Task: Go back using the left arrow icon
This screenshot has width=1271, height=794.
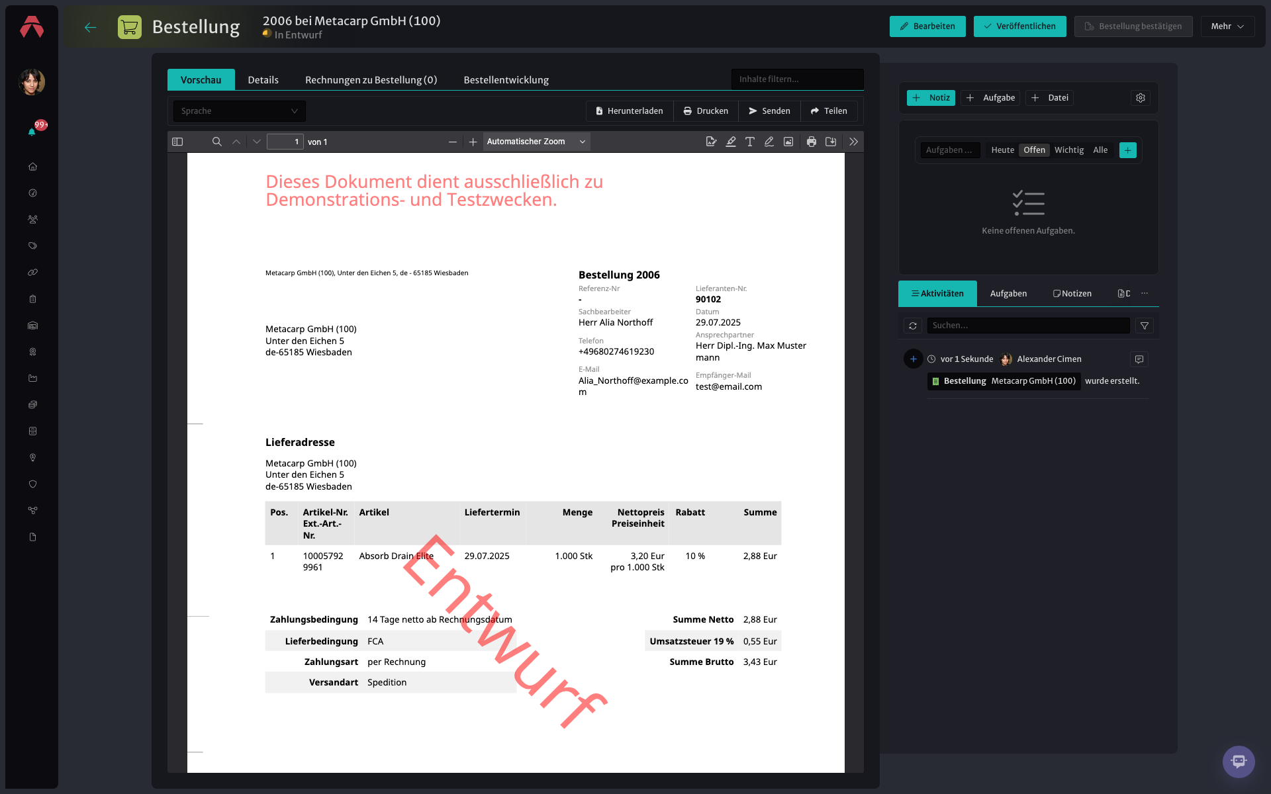Action: pyautogui.click(x=91, y=27)
